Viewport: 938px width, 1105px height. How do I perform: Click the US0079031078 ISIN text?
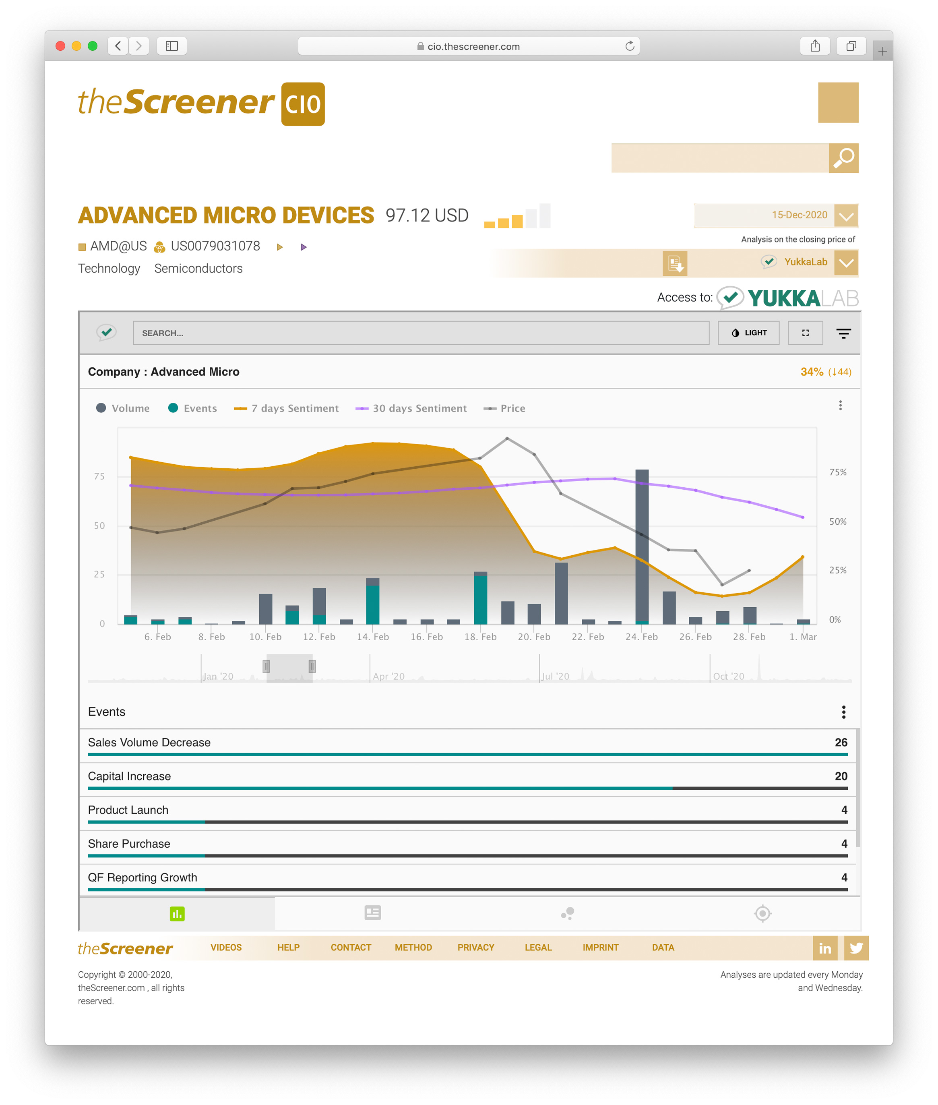click(x=215, y=246)
